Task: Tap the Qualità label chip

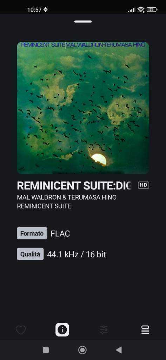Action: [30, 254]
